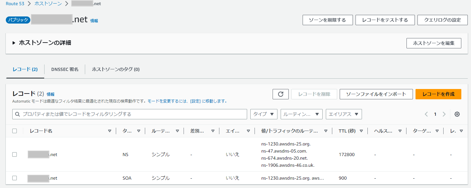Screen dimensions: 471x188
Task: Sort by 差別 column arrow
Action: pos(213,131)
